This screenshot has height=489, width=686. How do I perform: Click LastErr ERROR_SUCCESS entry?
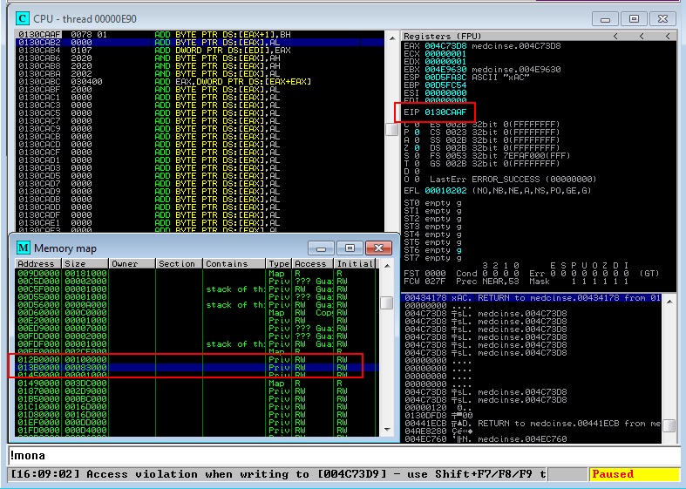(x=513, y=180)
